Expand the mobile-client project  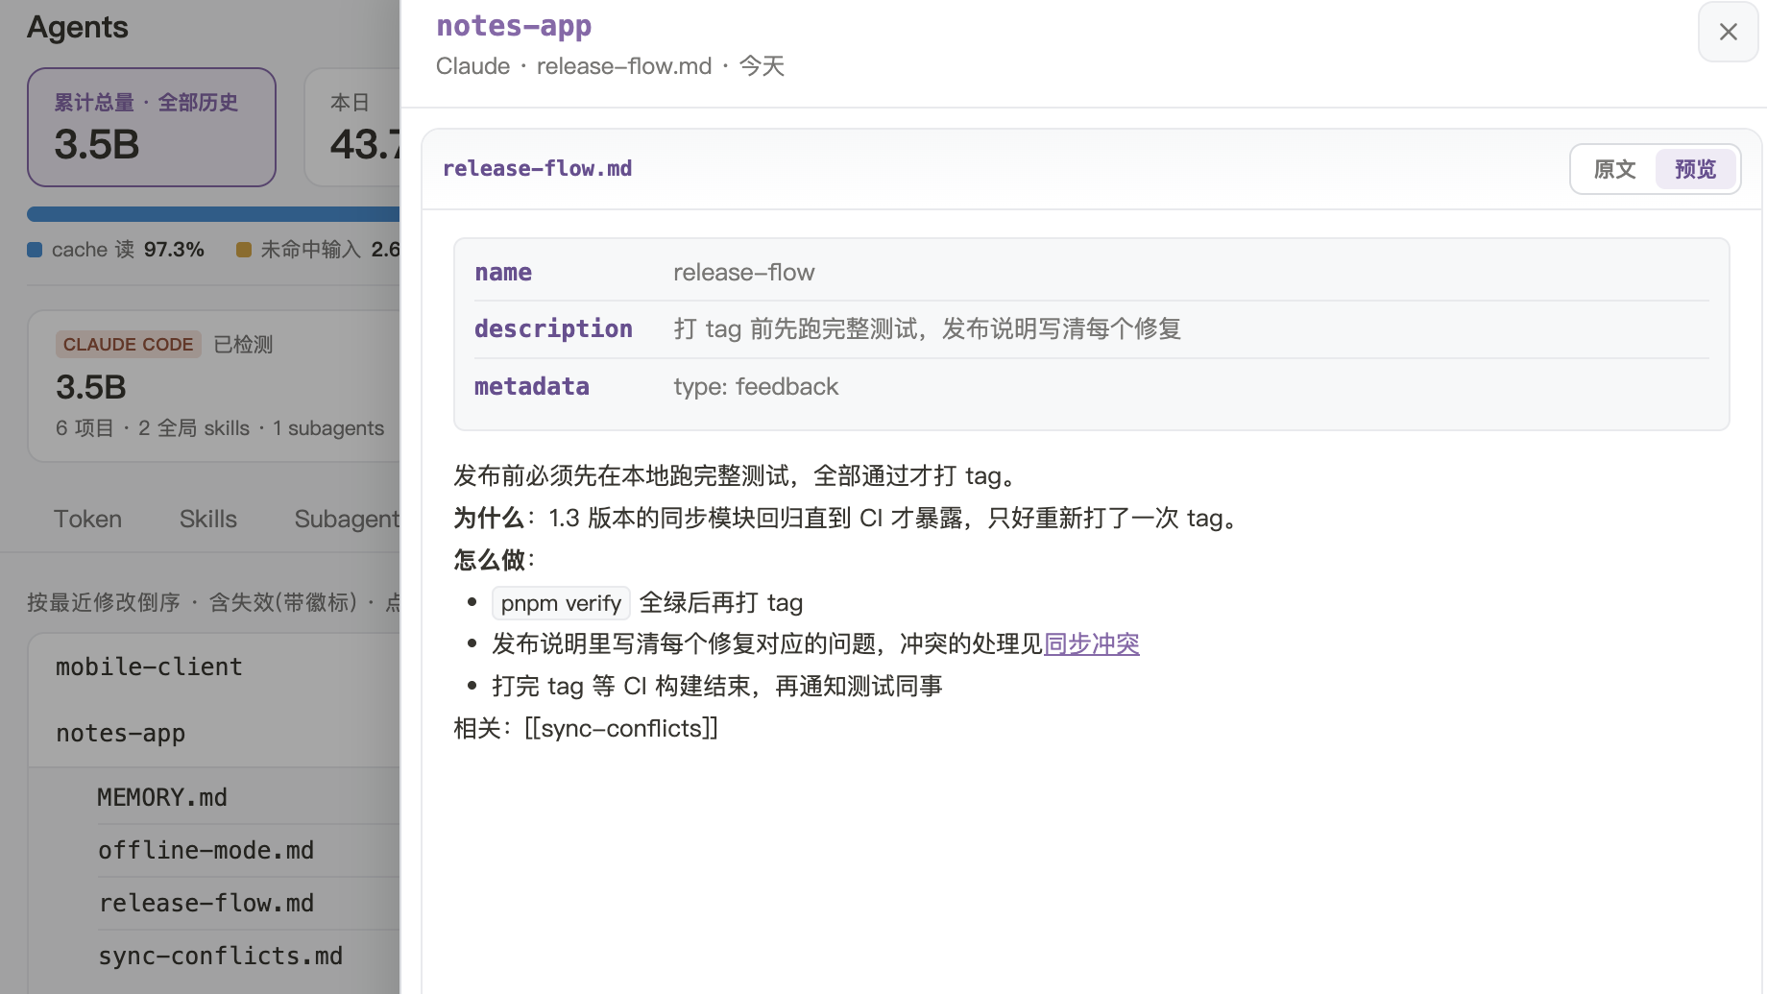pyautogui.click(x=214, y=667)
